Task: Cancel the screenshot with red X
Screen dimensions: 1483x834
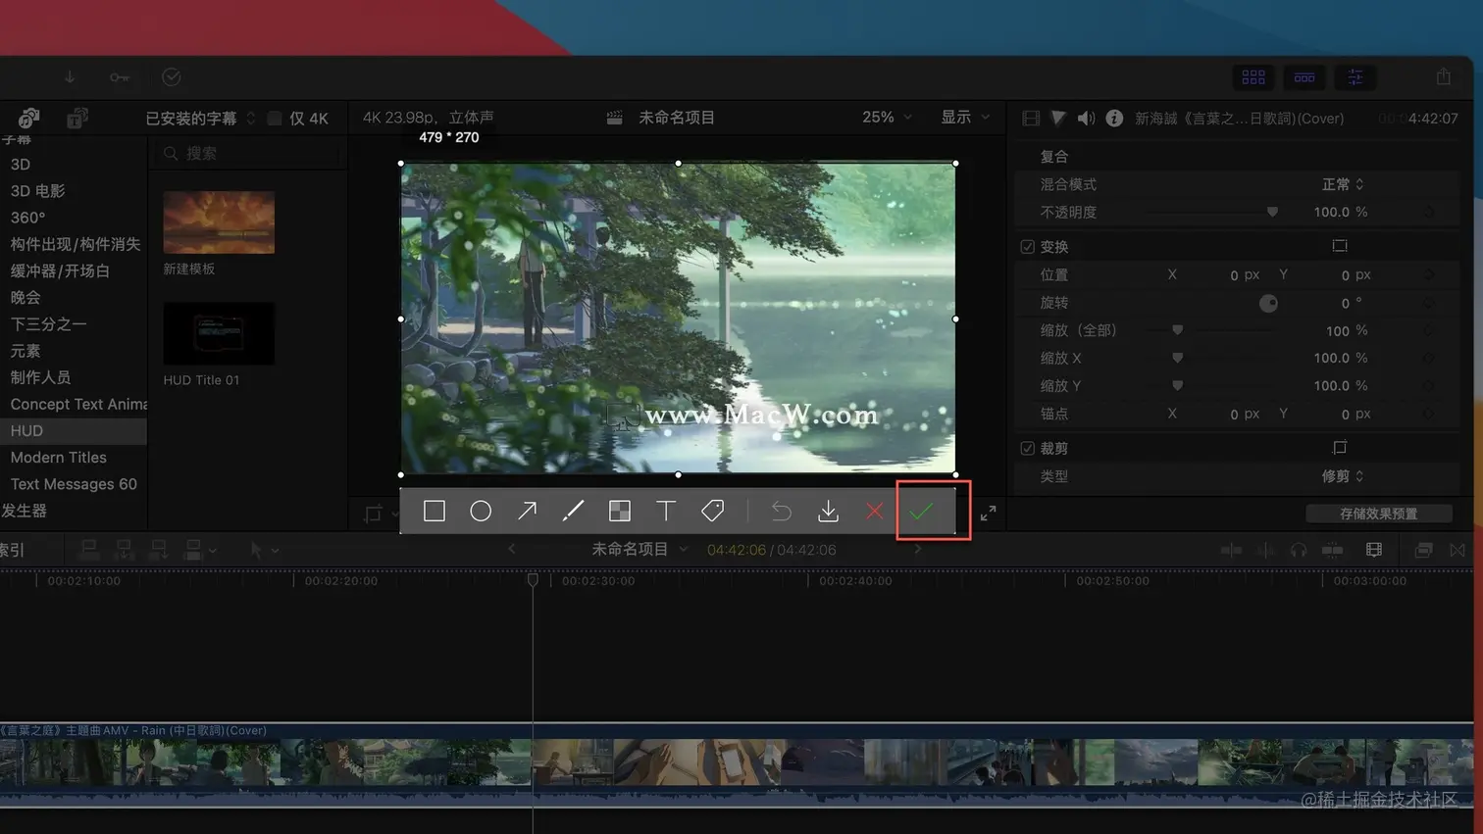Action: (x=874, y=511)
